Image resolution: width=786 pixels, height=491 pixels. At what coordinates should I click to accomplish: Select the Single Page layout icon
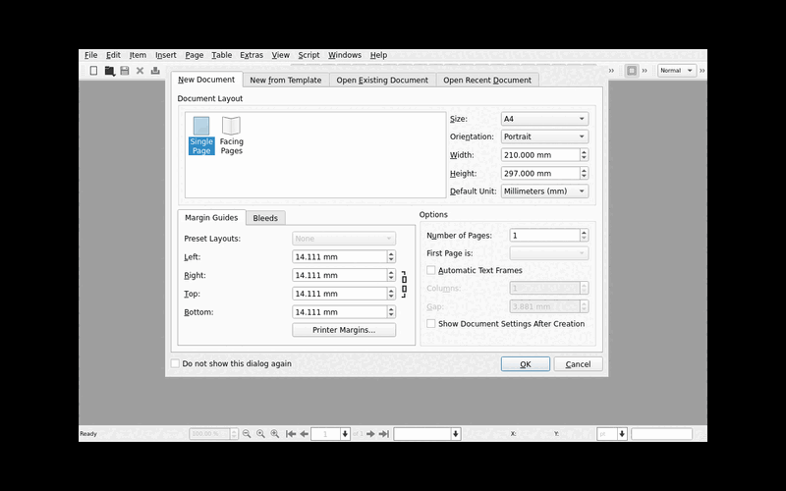point(201,136)
